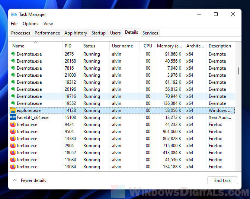Sort by CPU column header
This screenshot has height=199, width=250.
tap(147, 46)
